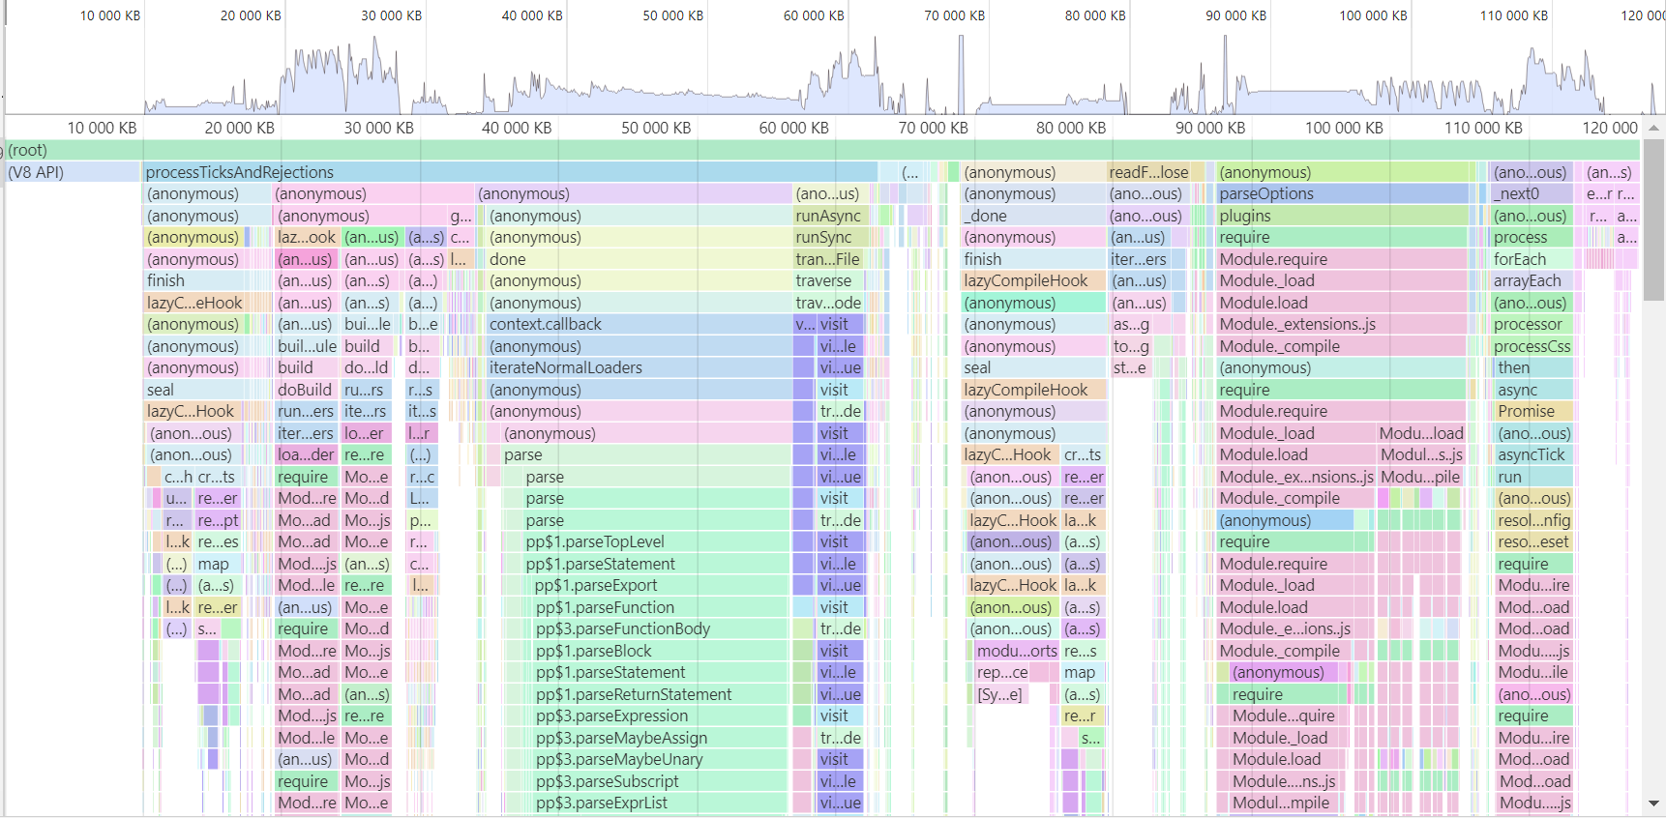Select the to...g frame
This screenshot has height=818, width=1666.
[1130, 346]
